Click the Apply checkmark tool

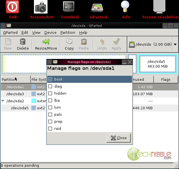117,44
